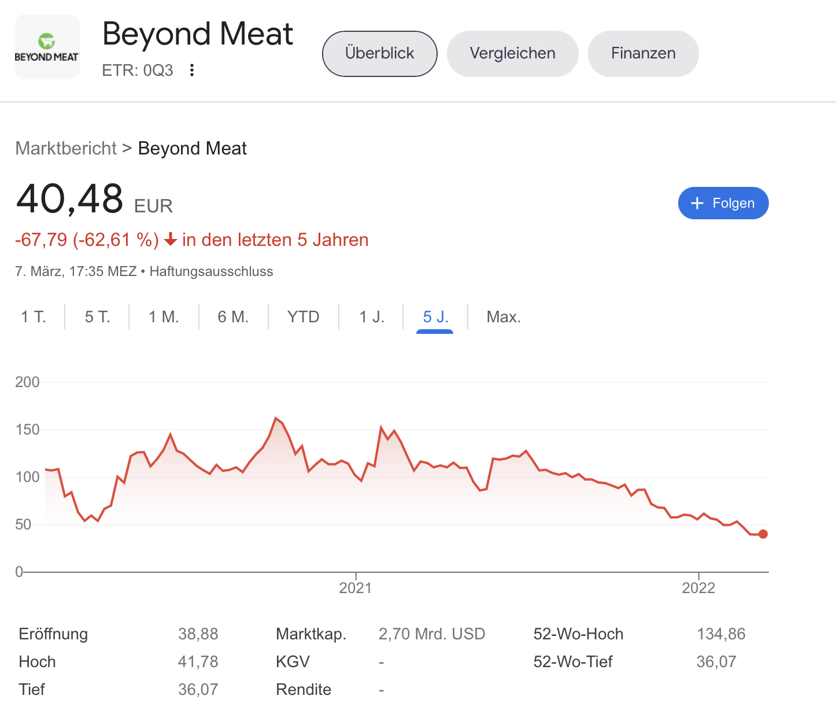The width and height of the screenshot is (836, 725).
Task: Select the 5 T. time range
Action: 97,317
